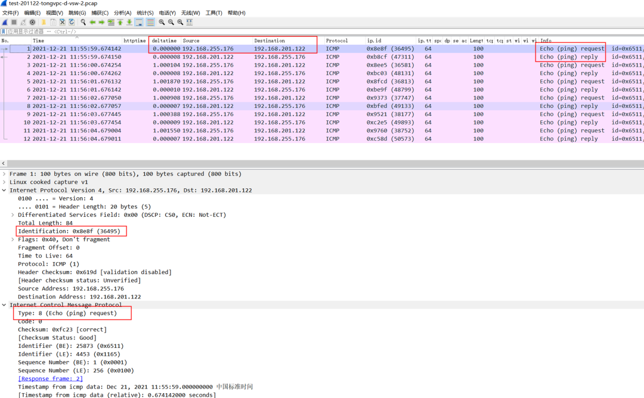
Task: Sort by the Time column header
Action: coord(77,41)
